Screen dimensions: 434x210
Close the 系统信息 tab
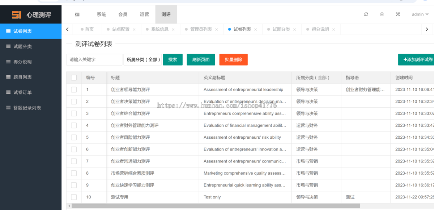173,30
